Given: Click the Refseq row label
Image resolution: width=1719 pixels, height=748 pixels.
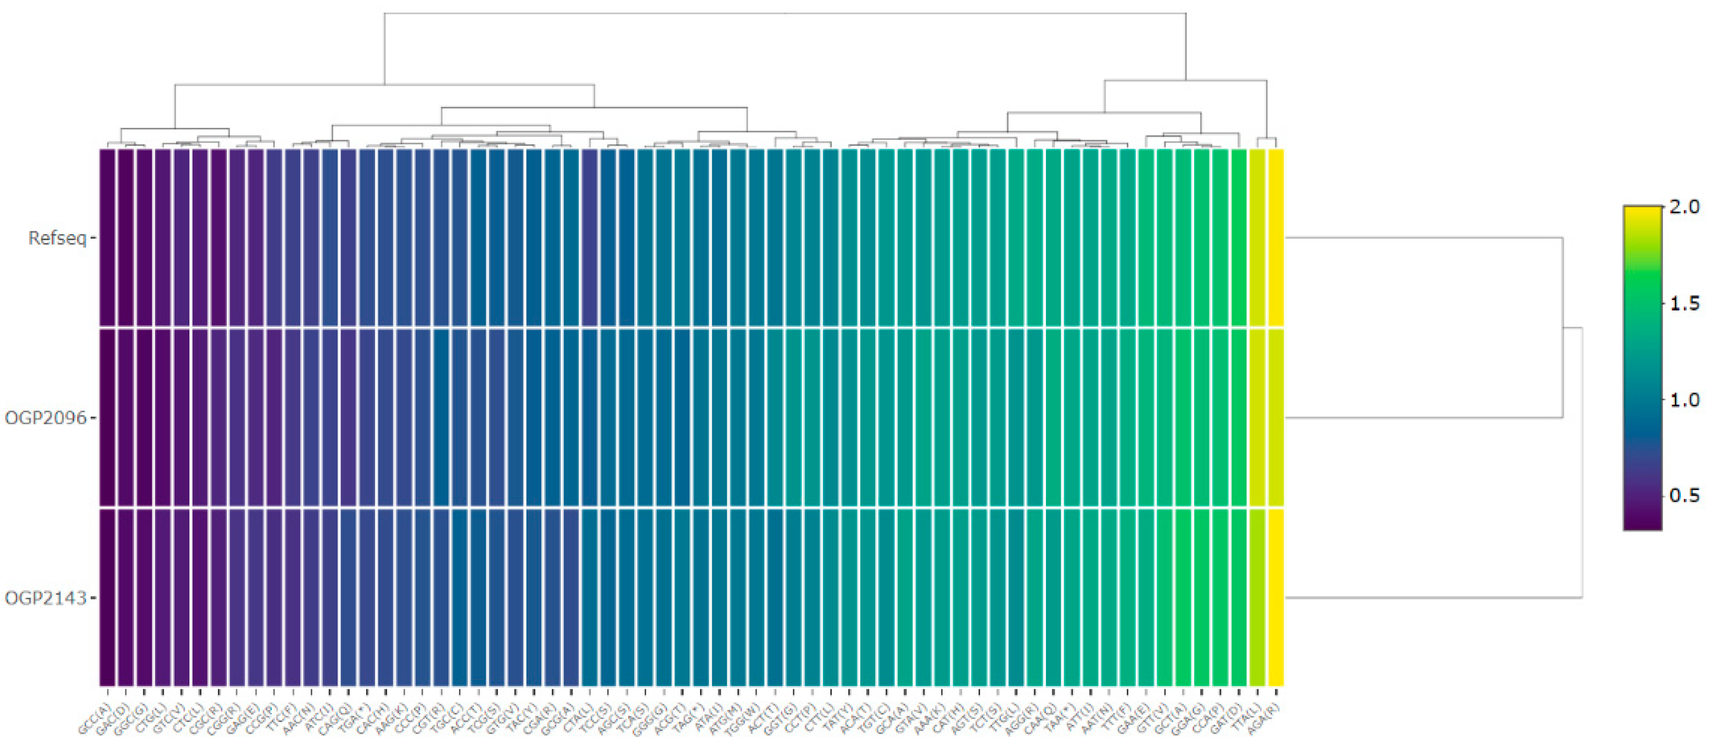Looking at the screenshot, I should (57, 238).
